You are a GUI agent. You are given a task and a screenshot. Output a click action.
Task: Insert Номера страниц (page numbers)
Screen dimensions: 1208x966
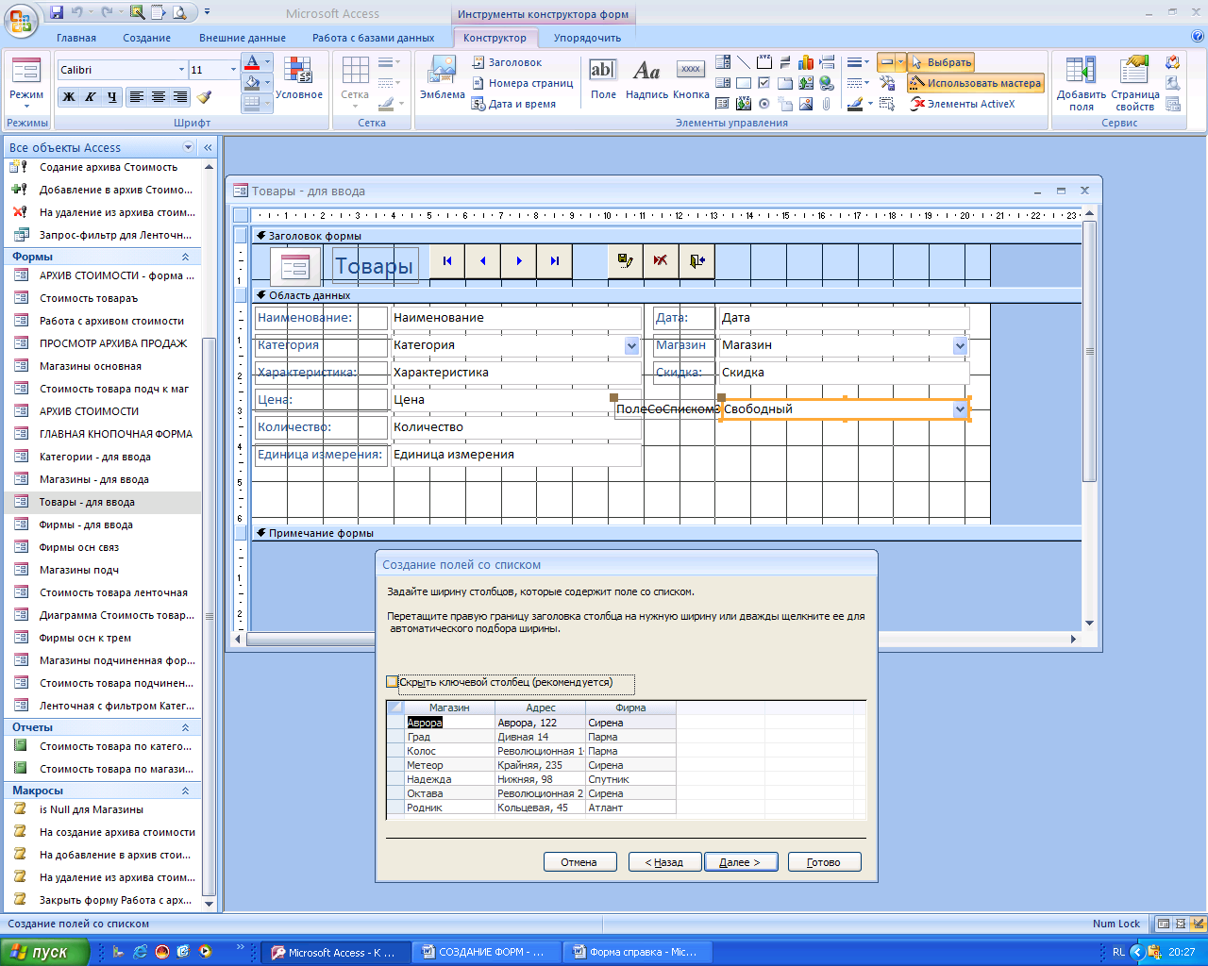(523, 83)
